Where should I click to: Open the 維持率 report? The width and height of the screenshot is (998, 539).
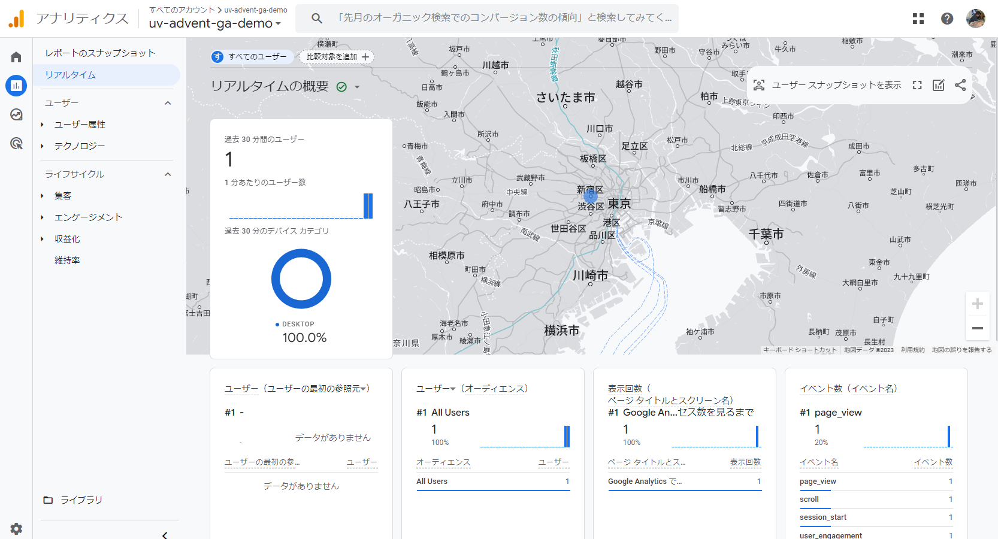pyautogui.click(x=67, y=261)
